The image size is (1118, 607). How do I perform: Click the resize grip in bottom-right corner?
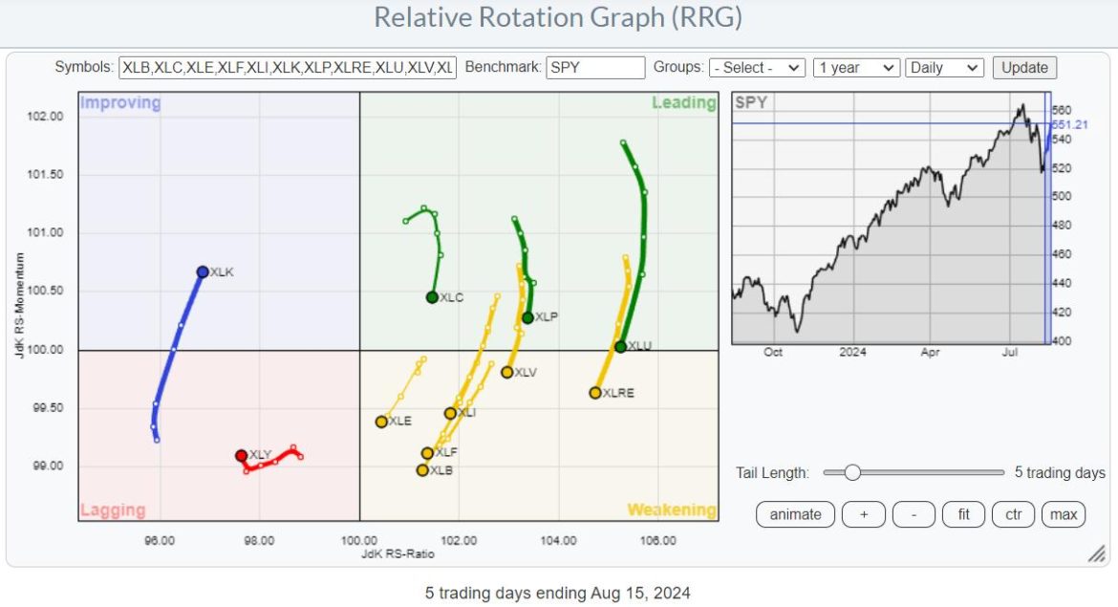point(1097,554)
